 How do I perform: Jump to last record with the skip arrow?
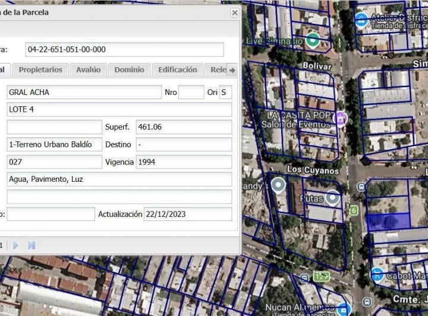(32, 245)
